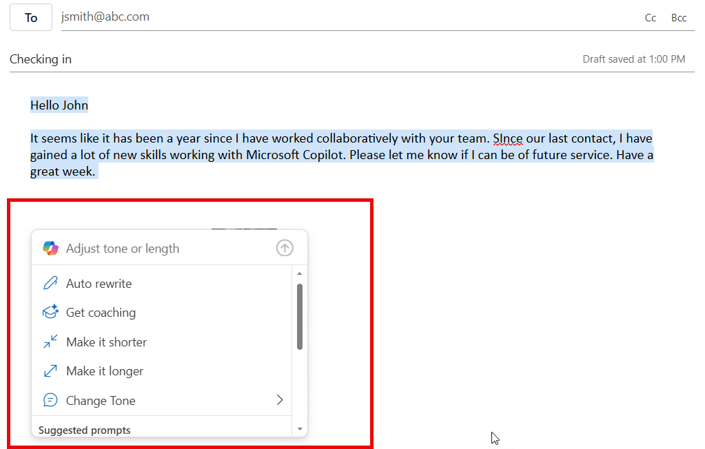This screenshot has height=449, width=705.
Task: Click the Hello John greeting line
Action: [x=59, y=105]
